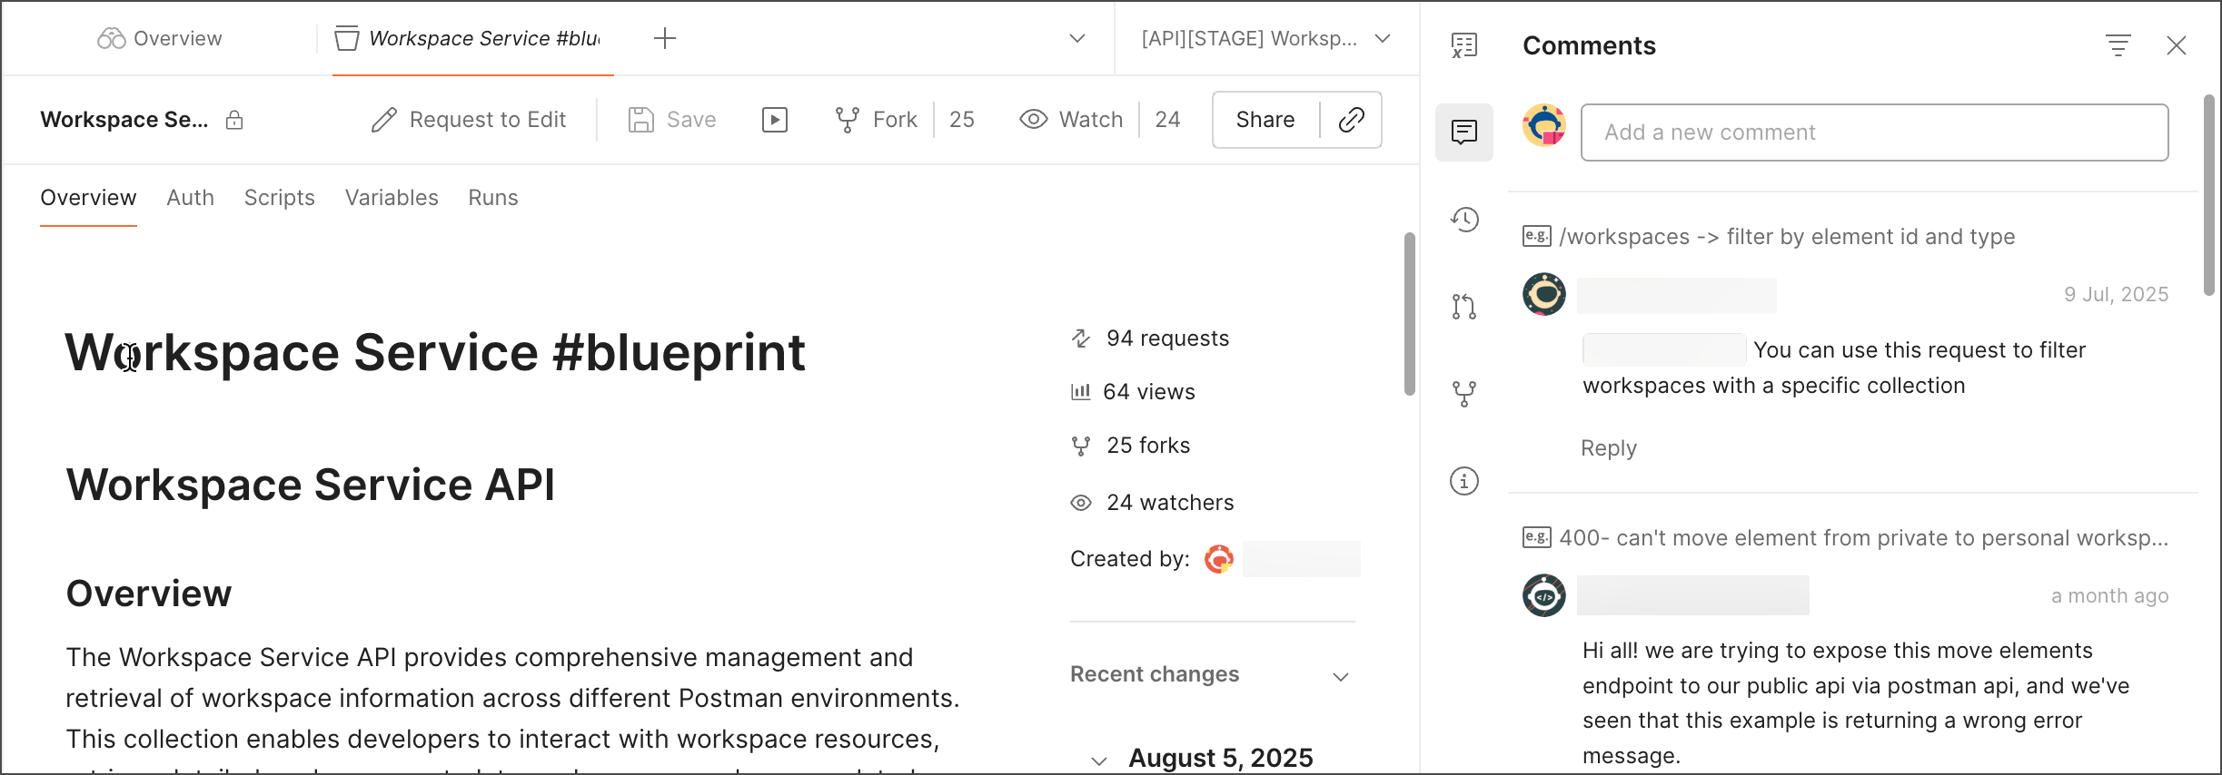Click the comments panel vertical scrollbar
The width and height of the screenshot is (2222, 775).
2209,195
